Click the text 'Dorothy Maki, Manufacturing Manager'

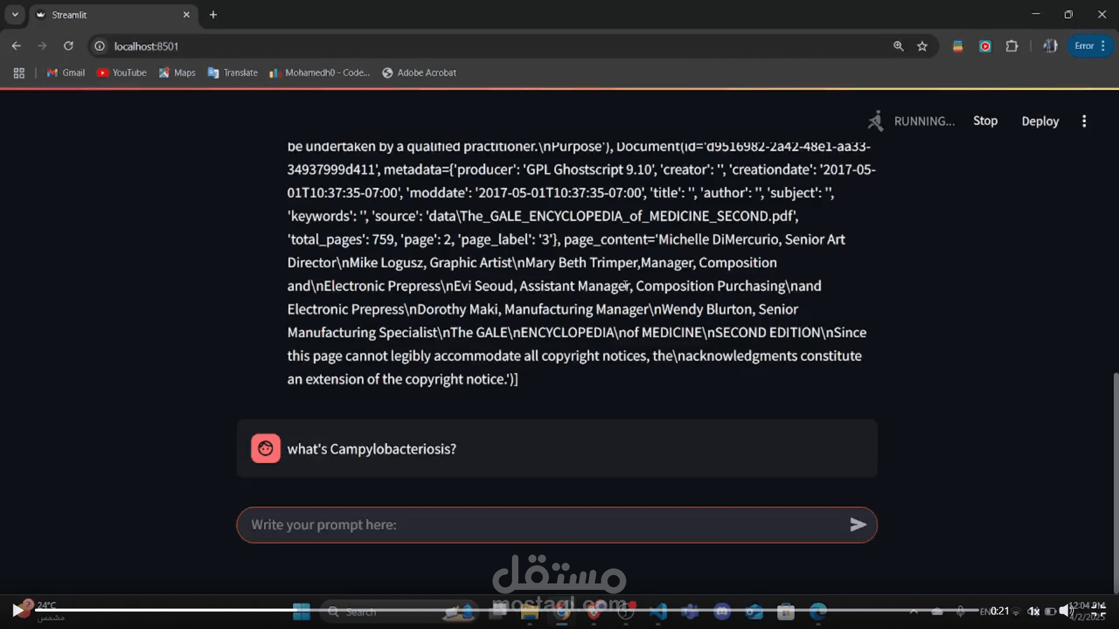pyautogui.click(x=534, y=309)
